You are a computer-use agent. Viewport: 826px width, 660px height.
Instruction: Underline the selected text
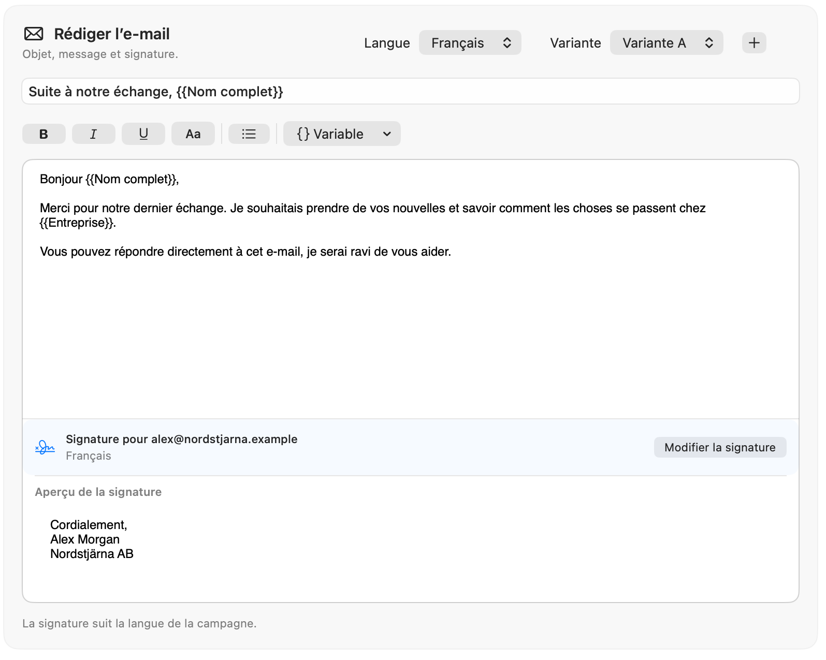[x=143, y=134]
